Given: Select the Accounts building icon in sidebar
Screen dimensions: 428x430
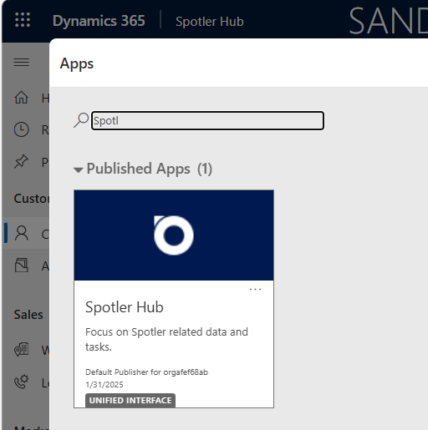Looking at the screenshot, I should pyautogui.click(x=22, y=266).
